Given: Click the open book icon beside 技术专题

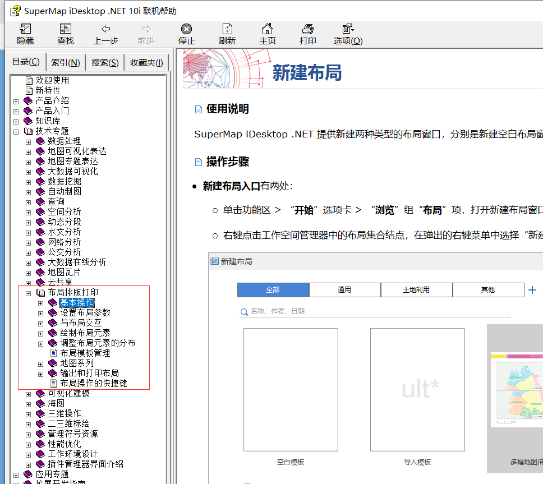Looking at the screenshot, I should pyautogui.click(x=28, y=131).
